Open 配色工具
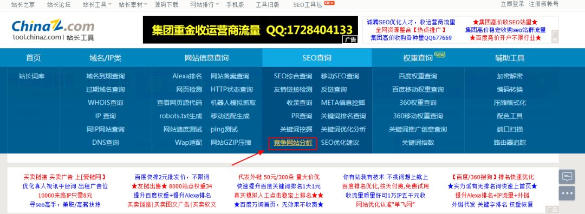The height and width of the screenshot is (214, 585). [x=510, y=116]
